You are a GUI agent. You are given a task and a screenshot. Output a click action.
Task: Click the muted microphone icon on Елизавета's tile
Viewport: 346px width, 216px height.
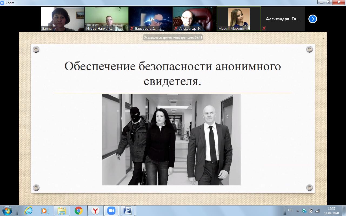point(132,28)
